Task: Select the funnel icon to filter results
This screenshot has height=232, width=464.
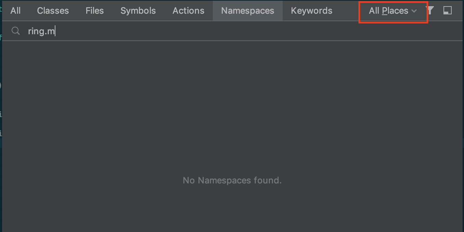Action: 430,10
